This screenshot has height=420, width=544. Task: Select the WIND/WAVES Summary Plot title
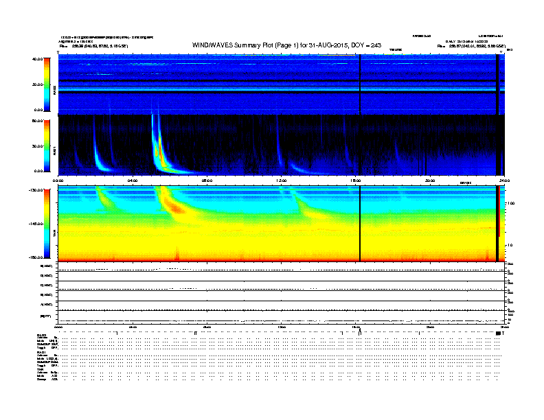(286, 45)
